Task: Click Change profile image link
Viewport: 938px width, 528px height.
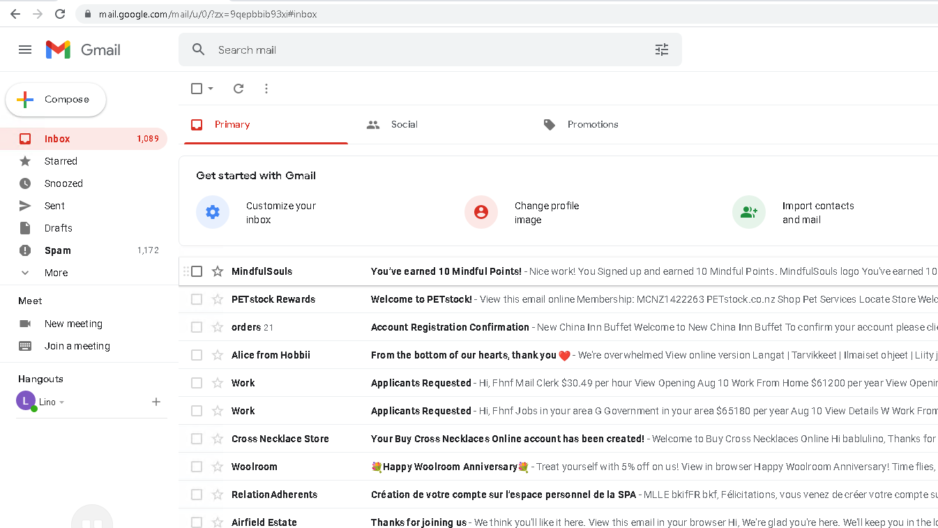Action: click(x=547, y=213)
